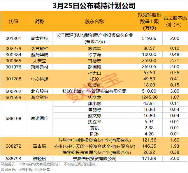Click the '中亦科技' company cell
Viewport: 188px width, 173px height.
[40, 79]
